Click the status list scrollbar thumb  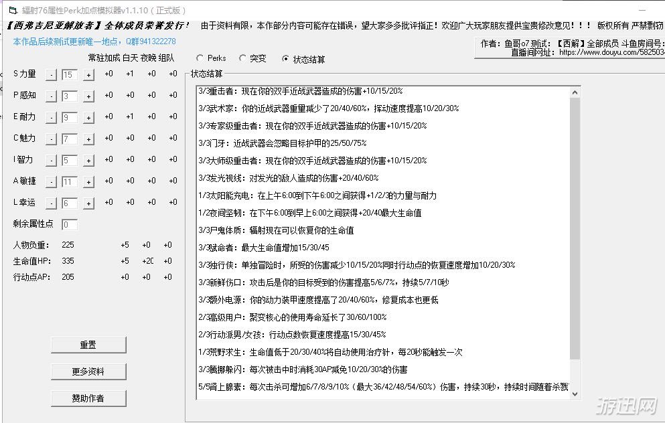(575, 229)
